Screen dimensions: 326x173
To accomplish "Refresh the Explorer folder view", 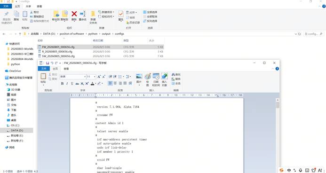I will [x=300, y=34].
